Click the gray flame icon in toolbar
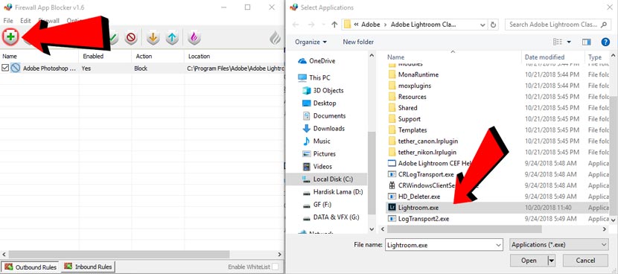Screen dimensions: 618x274 (x=275, y=38)
